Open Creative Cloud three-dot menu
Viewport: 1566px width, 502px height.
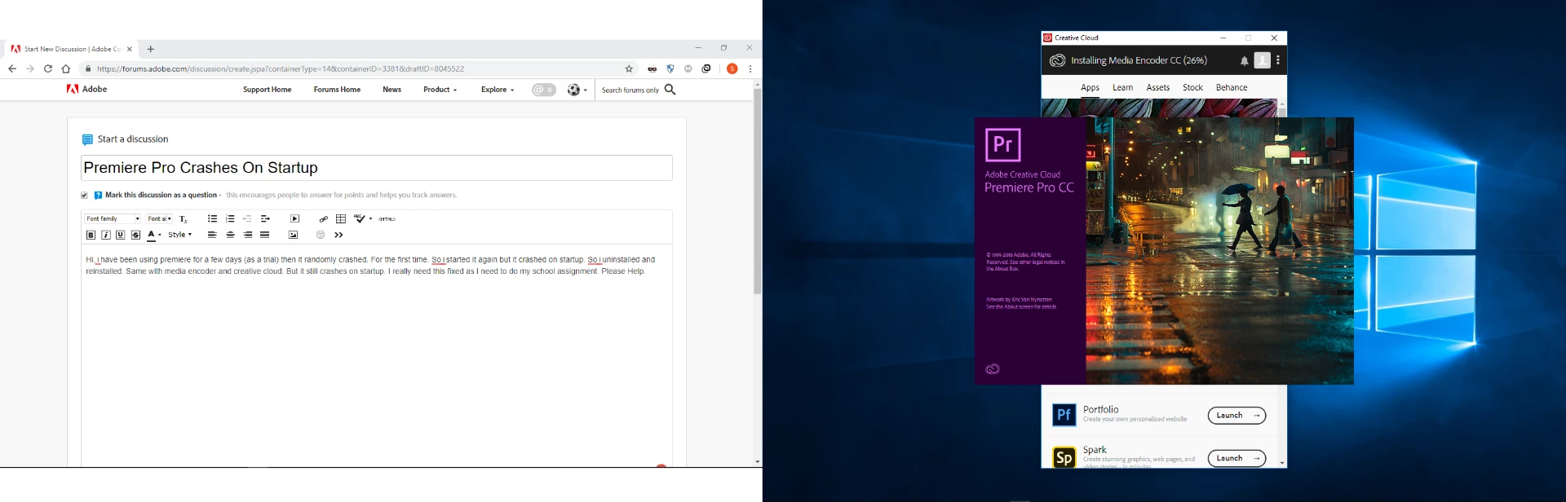tap(1278, 60)
